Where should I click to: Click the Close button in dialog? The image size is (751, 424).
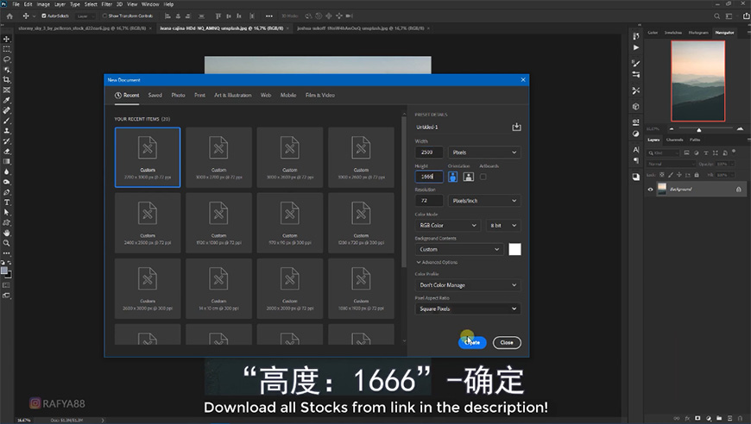[x=507, y=343]
